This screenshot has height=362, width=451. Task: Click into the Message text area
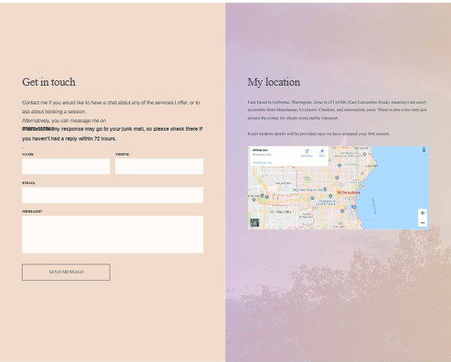tap(113, 234)
